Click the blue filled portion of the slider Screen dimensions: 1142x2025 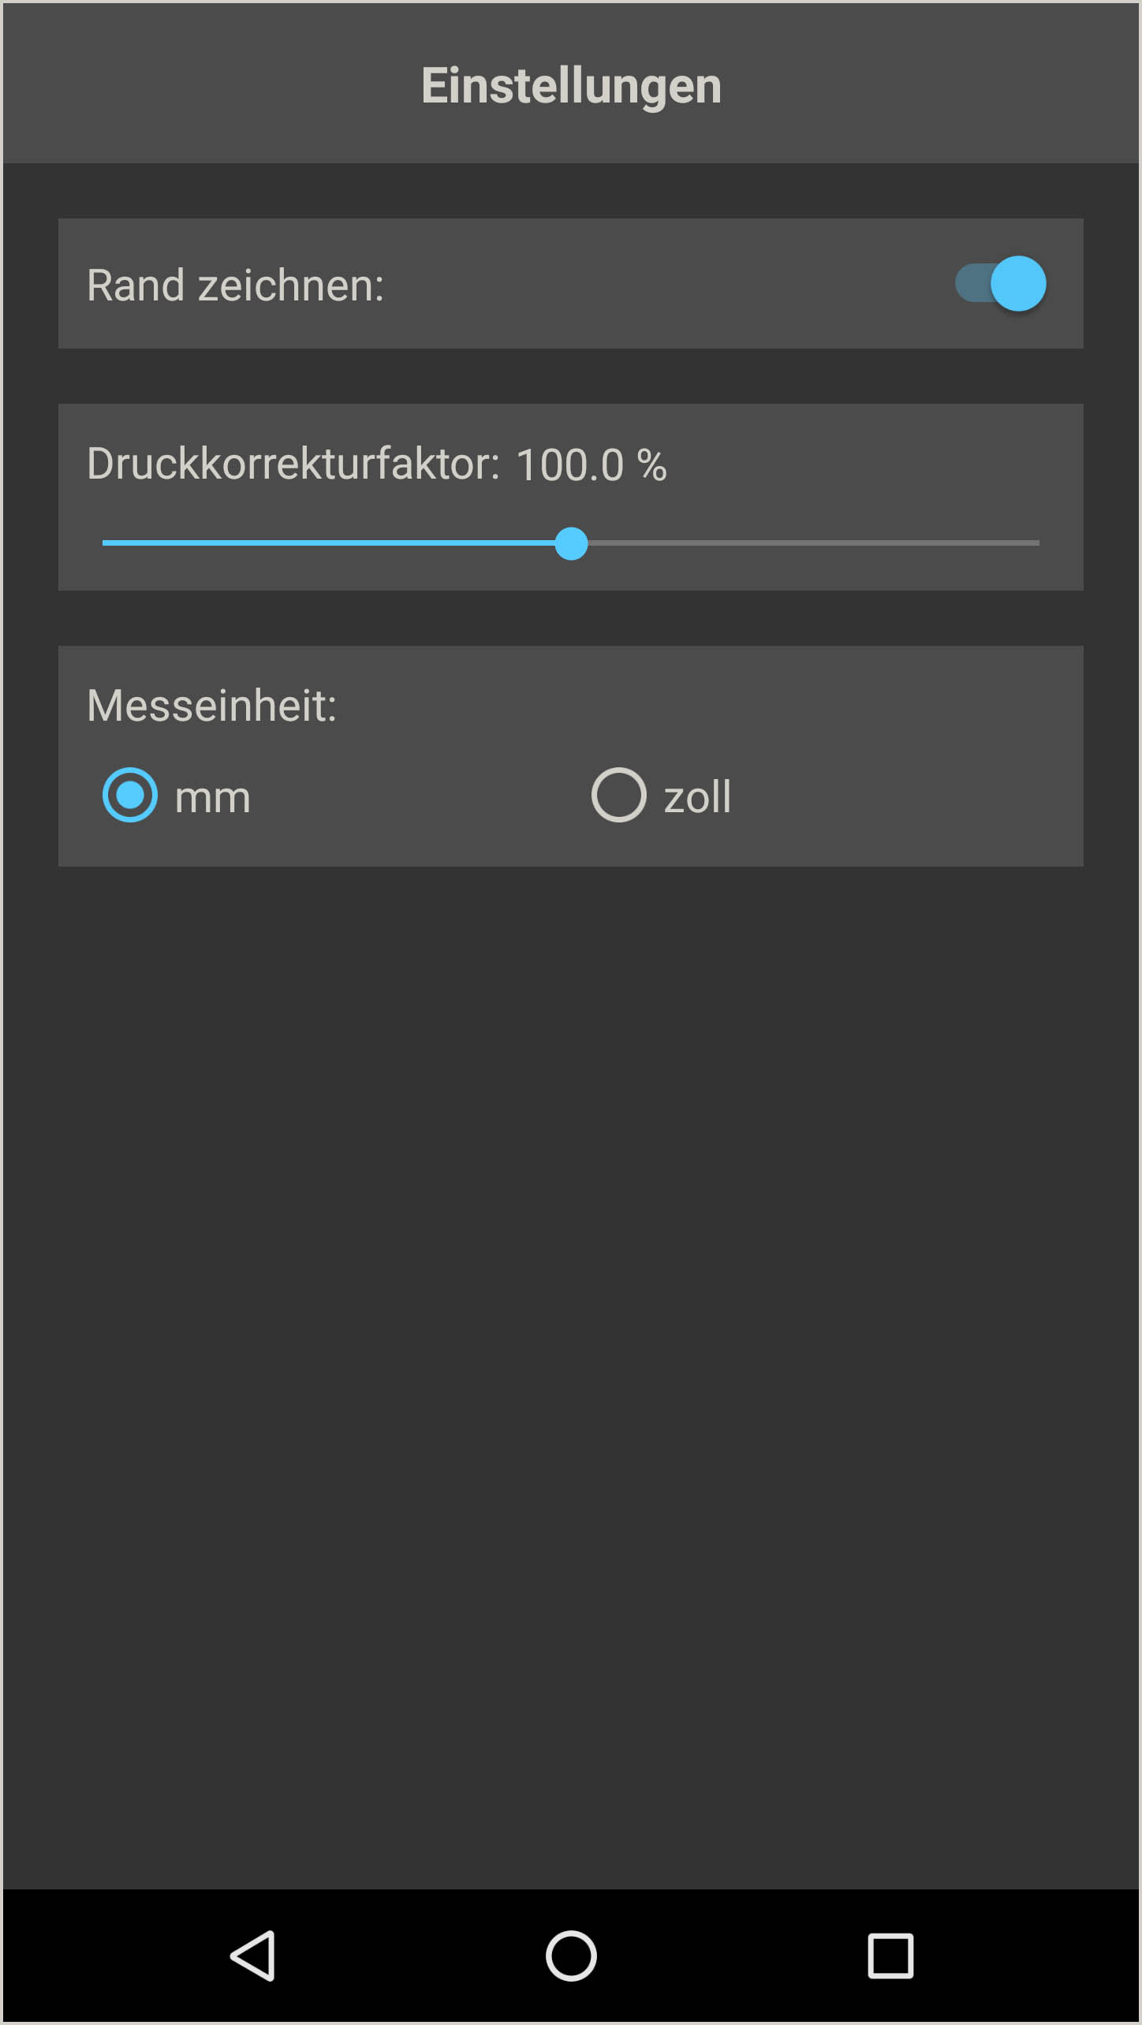[328, 543]
